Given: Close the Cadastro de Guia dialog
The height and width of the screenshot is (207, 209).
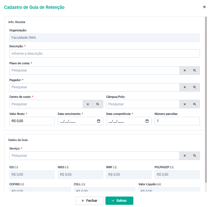Looking at the screenshot, I should click(204, 7).
